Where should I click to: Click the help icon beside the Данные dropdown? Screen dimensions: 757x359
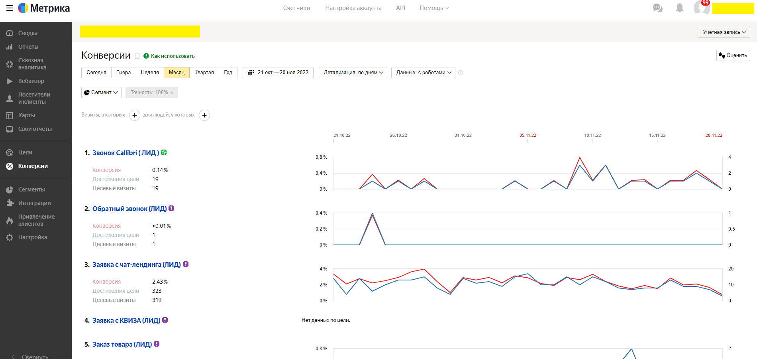[x=461, y=73]
